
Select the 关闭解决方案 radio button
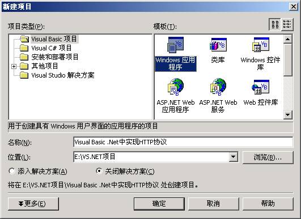[x=99, y=171]
